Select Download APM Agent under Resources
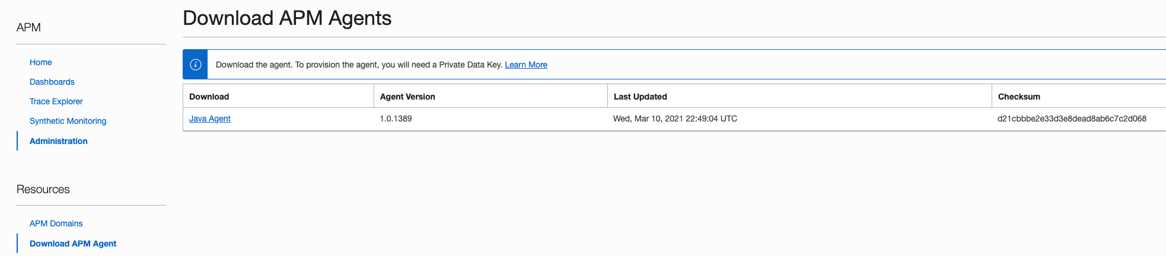 click(73, 244)
